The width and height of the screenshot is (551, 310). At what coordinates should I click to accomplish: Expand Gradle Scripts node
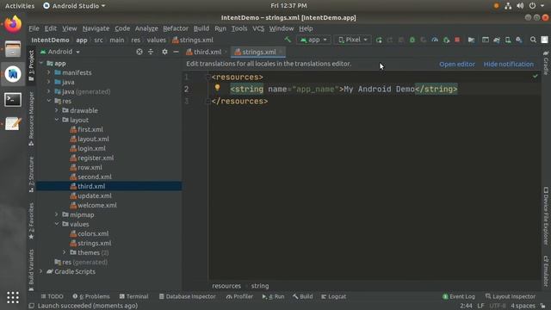pyautogui.click(x=41, y=271)
